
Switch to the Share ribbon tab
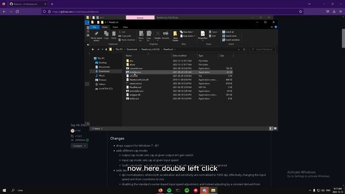pyautogui.click(x=115, y=27)
